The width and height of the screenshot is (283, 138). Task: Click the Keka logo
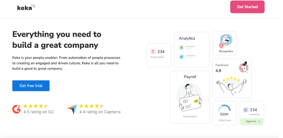pos(26,7)
